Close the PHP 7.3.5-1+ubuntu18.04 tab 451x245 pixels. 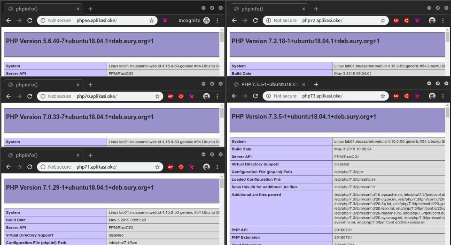(303, 84)
